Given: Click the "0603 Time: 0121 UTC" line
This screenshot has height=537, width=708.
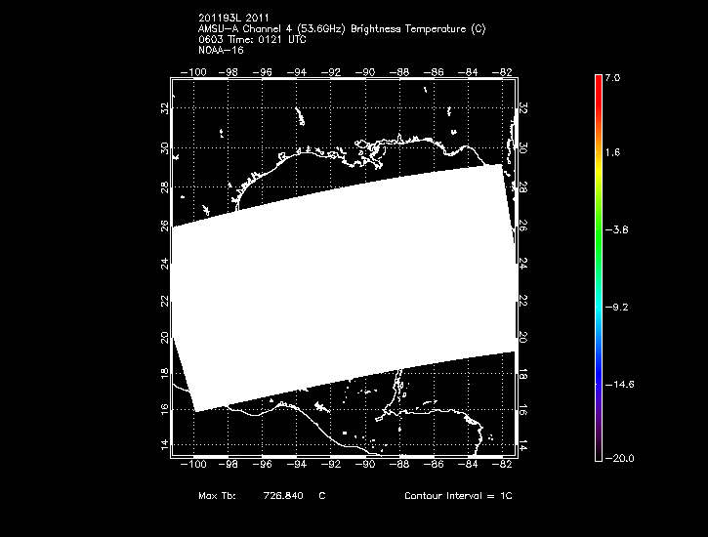Looking at the screenshot, I should 252,40.
